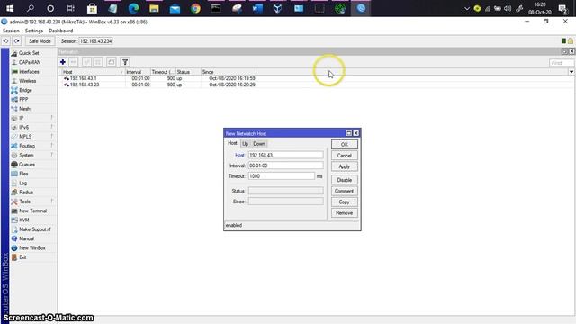Select the Host tab in the dialog
Screen dimensions: 576x324
click(232, 143)
